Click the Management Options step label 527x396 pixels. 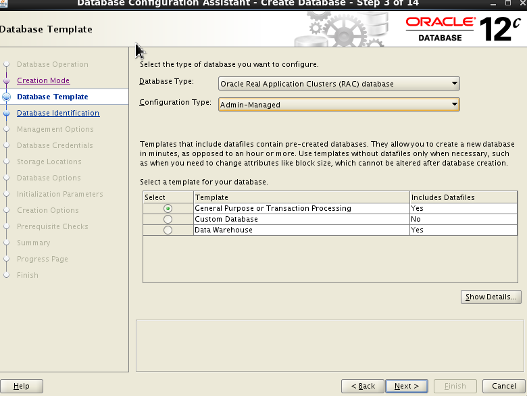[x=55, y=129]
